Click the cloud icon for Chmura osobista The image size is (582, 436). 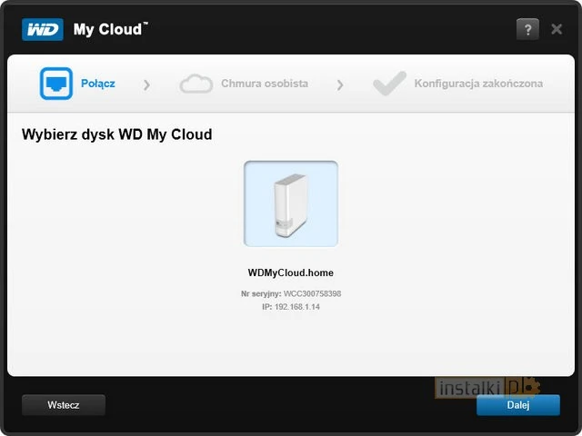(x=196, y=84)
